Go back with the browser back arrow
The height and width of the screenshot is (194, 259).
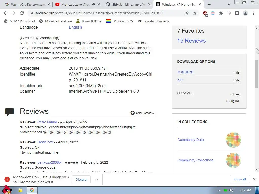(6, 13)
